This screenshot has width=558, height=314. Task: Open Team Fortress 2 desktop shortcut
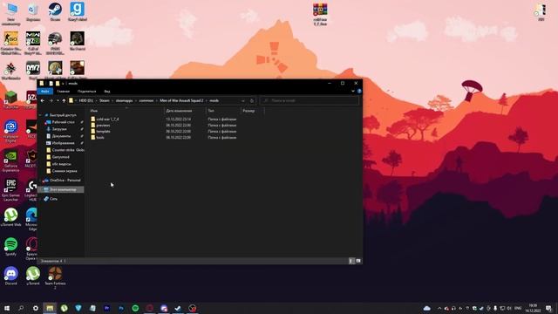[x=55, y=277]
